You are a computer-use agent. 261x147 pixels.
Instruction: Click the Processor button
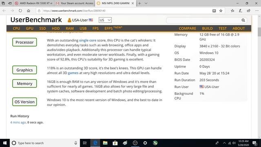[x=24, y=42]
